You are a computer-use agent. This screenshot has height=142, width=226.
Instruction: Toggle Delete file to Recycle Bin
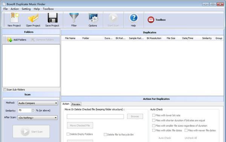(105, 134)
